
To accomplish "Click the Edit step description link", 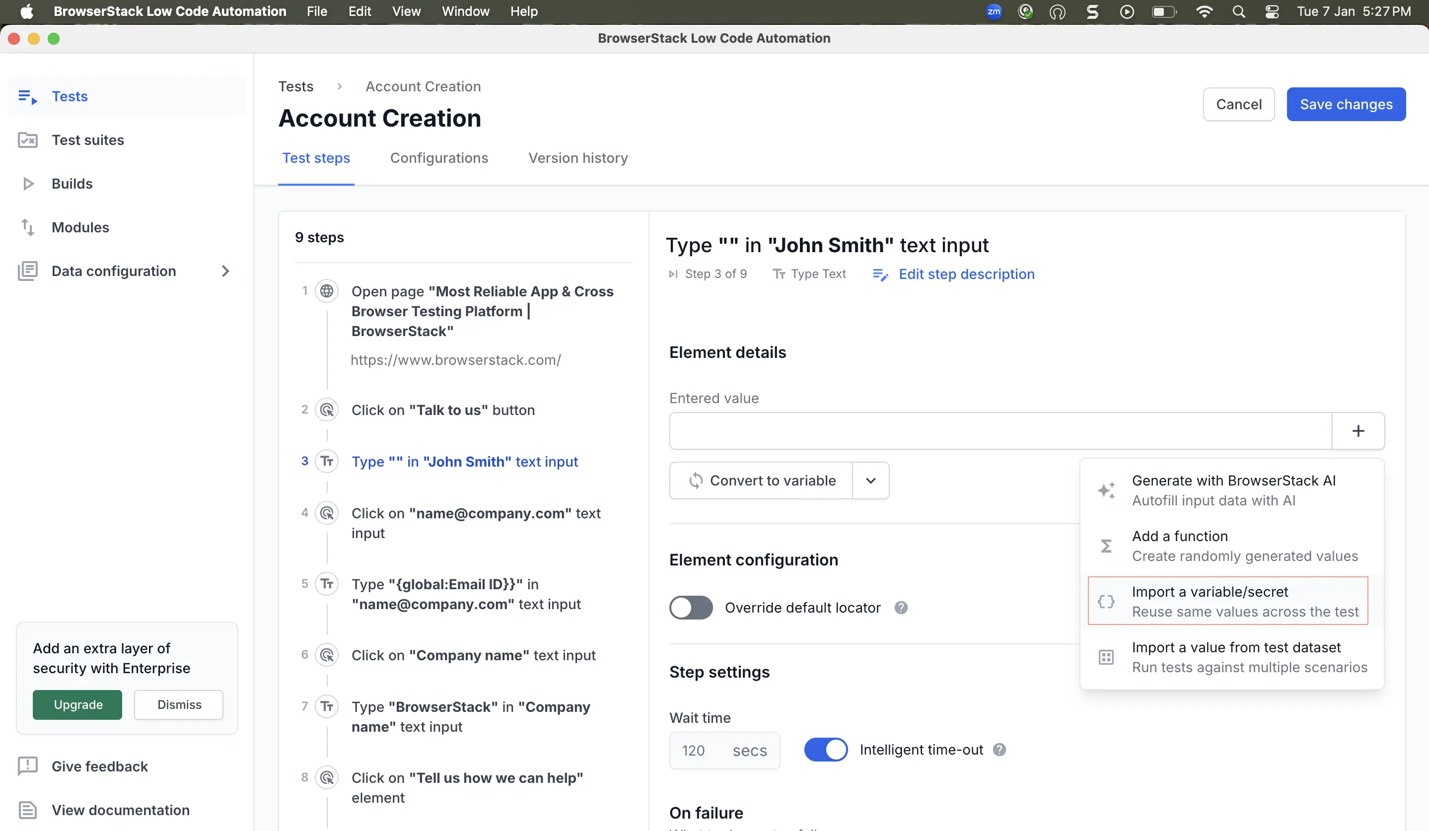I will 966,275.
